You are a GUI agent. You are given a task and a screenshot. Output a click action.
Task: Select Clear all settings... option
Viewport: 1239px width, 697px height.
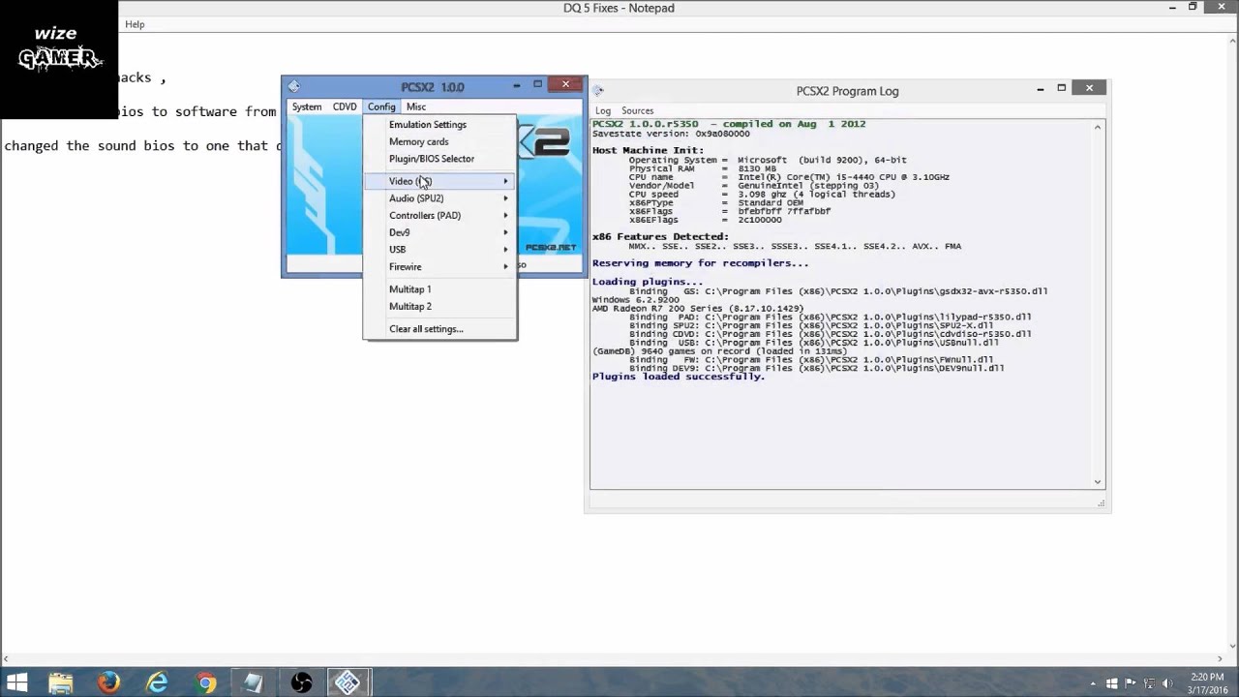pos(440,329)
